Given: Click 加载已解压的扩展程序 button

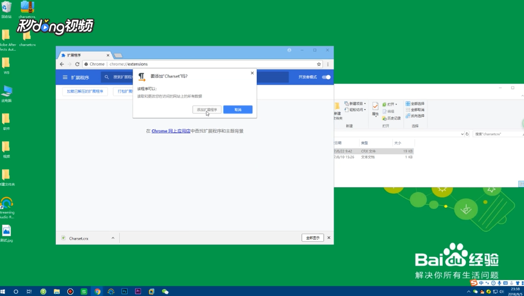Looking at the screenshot, I should coord(85,92).
